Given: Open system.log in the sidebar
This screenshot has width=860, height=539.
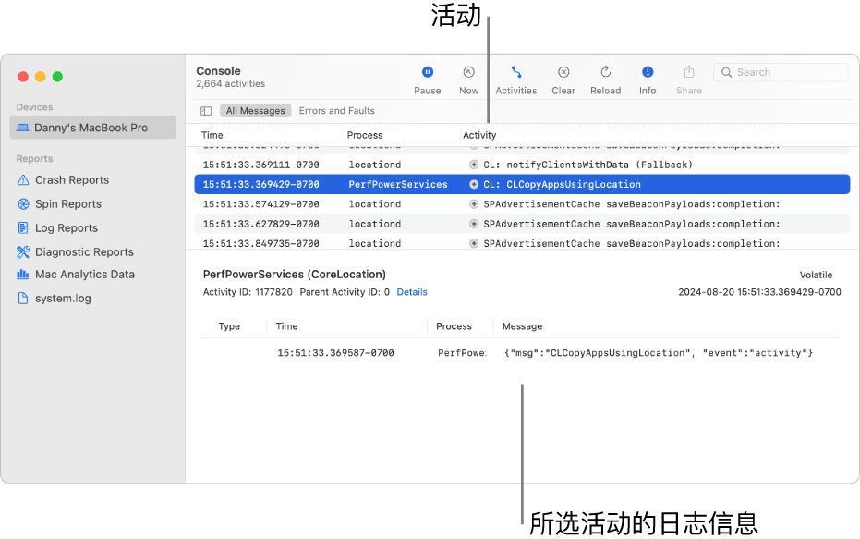Looking at the screenshot, I should pyautogui.click(x=63, y=299).
